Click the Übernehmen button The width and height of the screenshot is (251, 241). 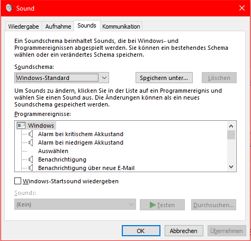[x=227, y=231]
